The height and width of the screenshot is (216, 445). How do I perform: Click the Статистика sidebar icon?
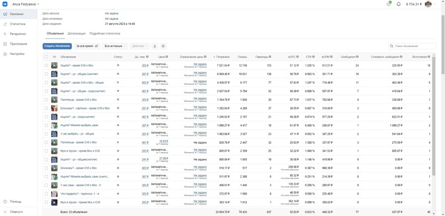(x=5, y=24)
